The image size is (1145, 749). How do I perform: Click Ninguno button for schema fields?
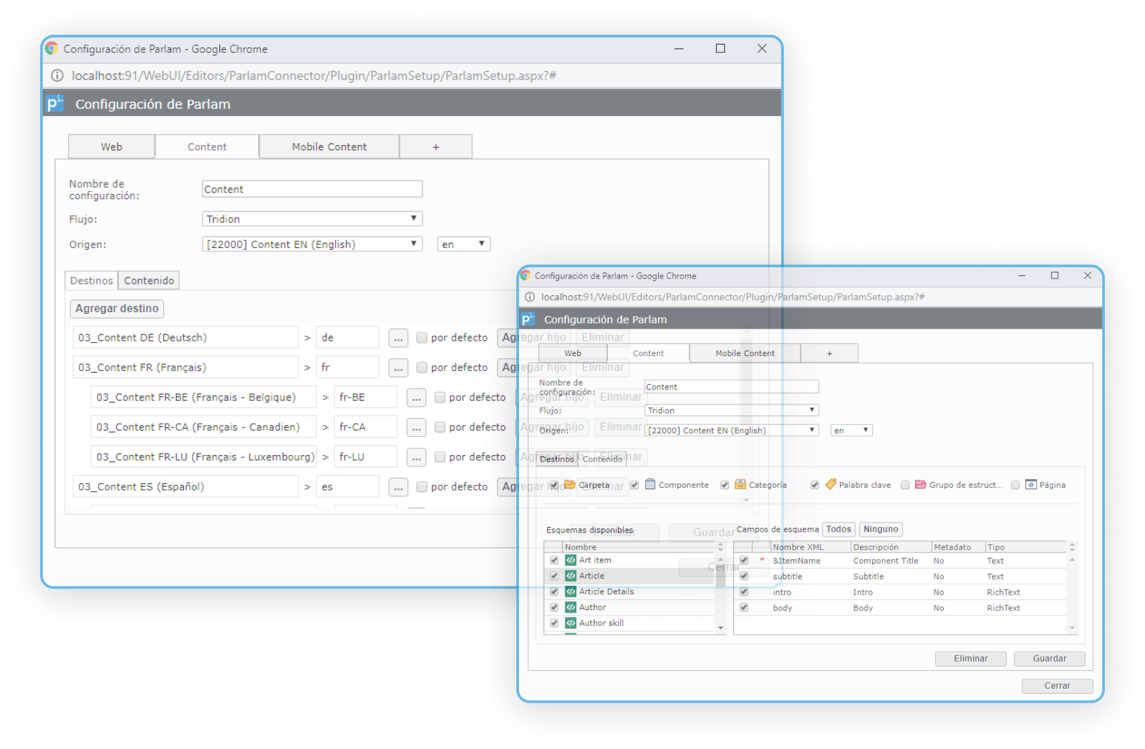[x=881, y=529]
